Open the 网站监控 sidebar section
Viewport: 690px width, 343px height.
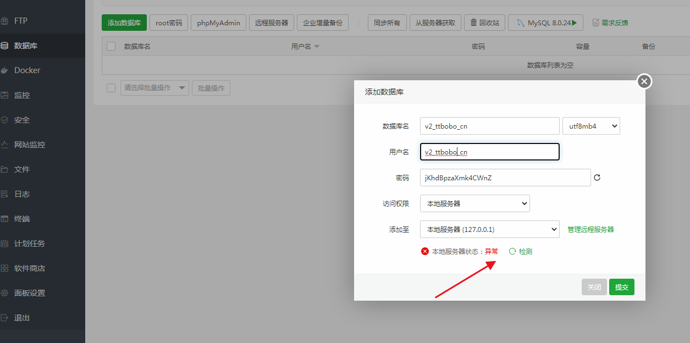pos(42,145)
